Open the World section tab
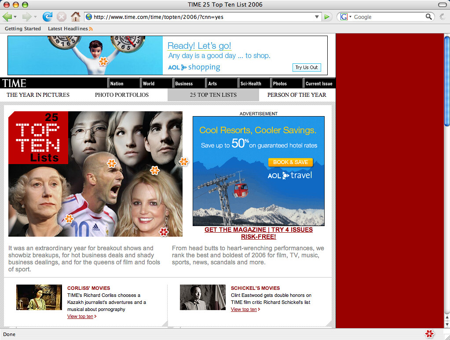Screen dimensions: 450x340 [156, 83]
